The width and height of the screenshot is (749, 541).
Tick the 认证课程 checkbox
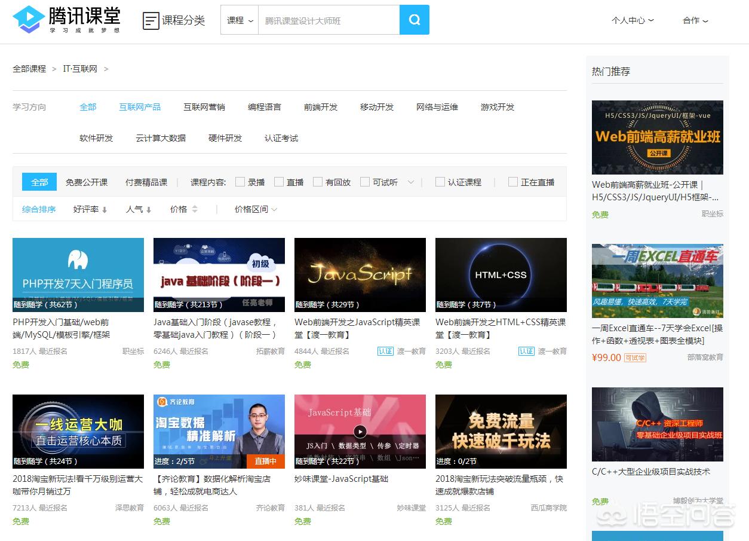(x=440, y=182)
